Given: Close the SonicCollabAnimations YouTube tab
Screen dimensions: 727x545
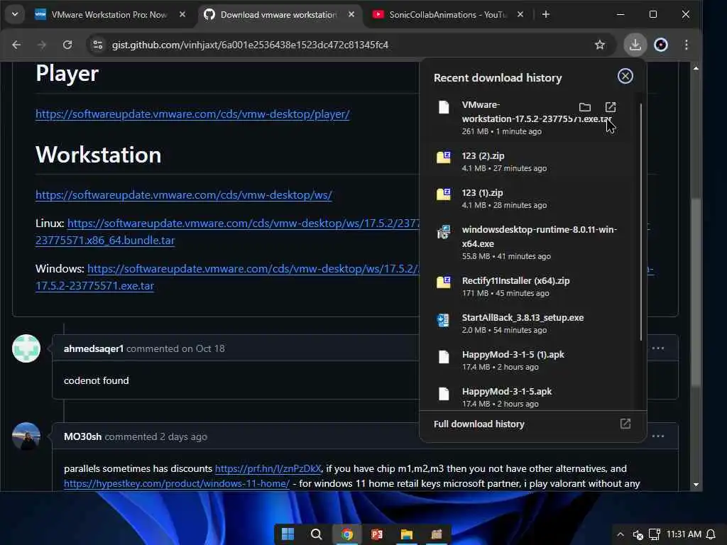Looking at the screenshot, I should 520,14.
